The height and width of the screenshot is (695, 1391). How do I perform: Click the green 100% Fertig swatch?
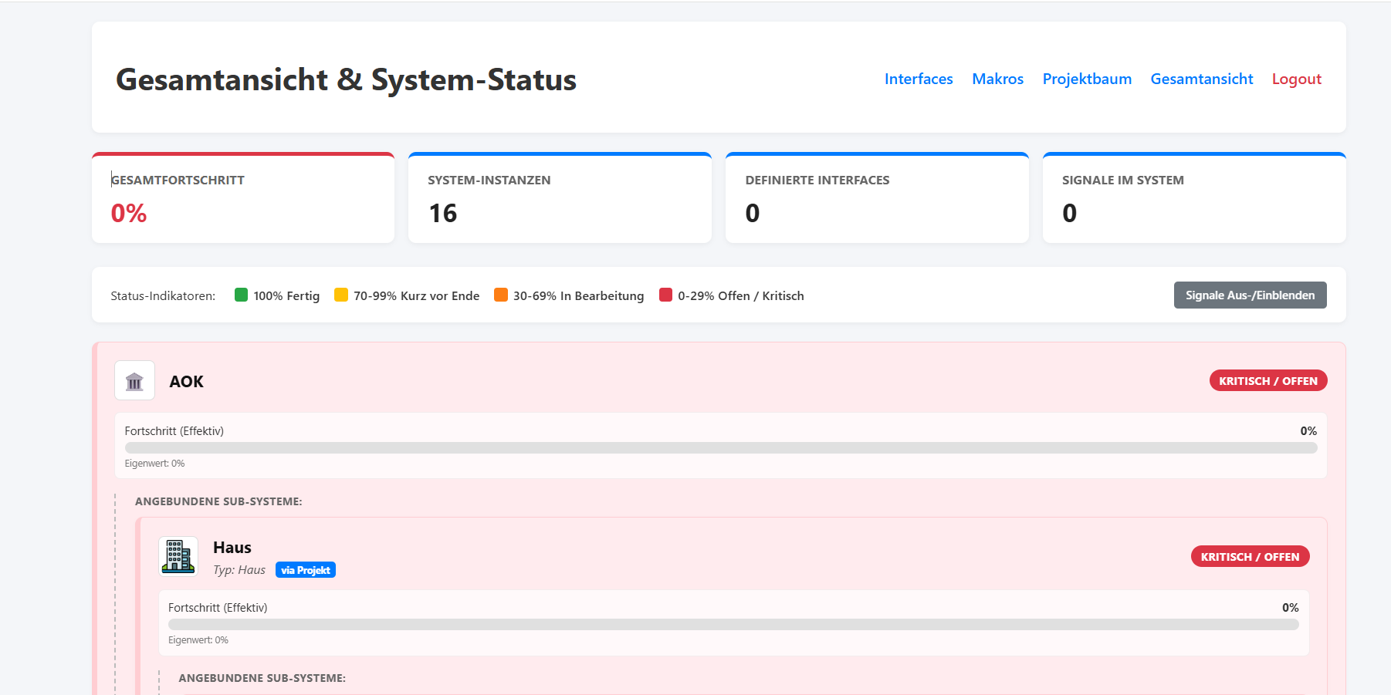[241, 295]
